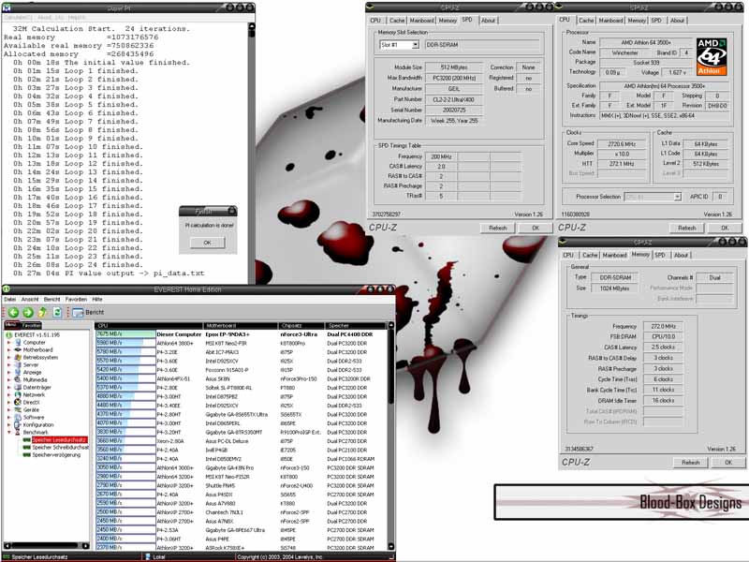Click OK in SPD CPU-Z window
Image resolution: width=749 pixels, height=562 pixels.
click(536, 228)
